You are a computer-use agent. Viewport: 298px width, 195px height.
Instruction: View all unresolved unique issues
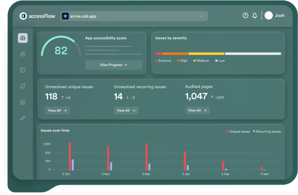57,110
